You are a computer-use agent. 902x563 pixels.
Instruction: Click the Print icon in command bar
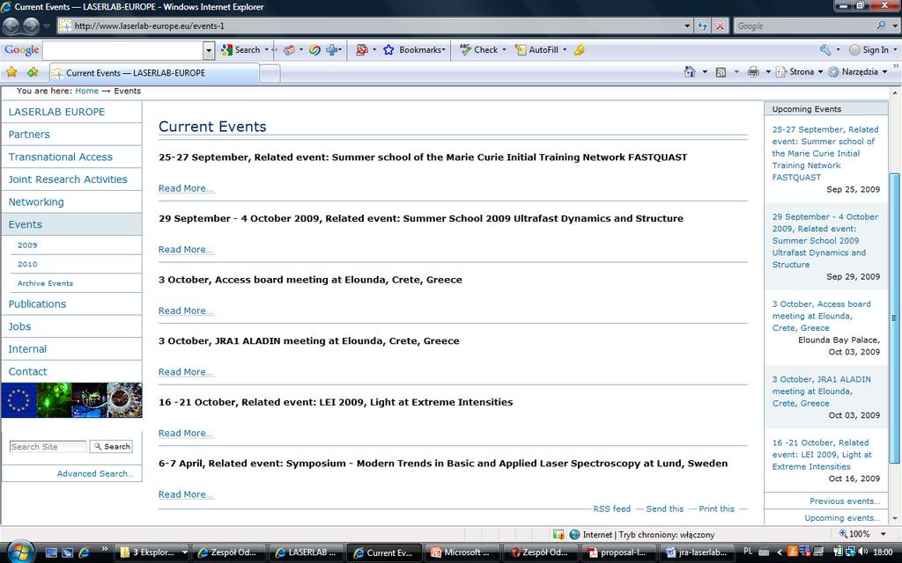[752, 72]
